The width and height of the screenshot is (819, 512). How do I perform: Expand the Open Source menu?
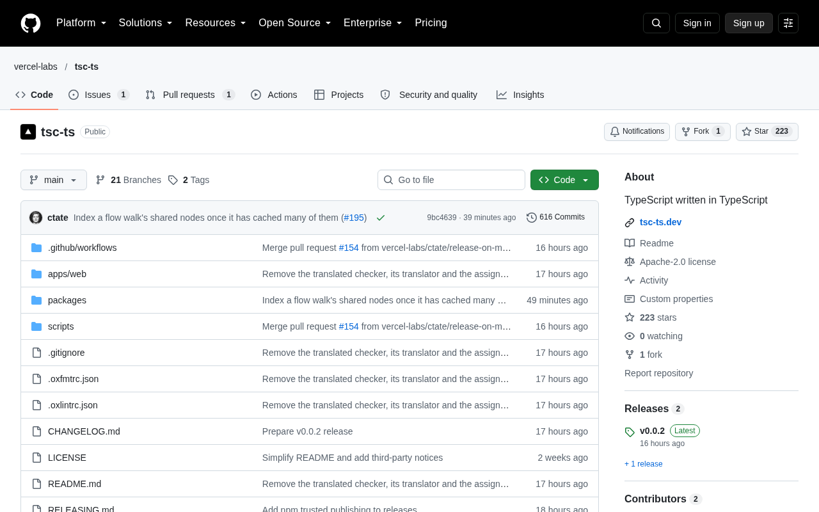pos(295,23)
